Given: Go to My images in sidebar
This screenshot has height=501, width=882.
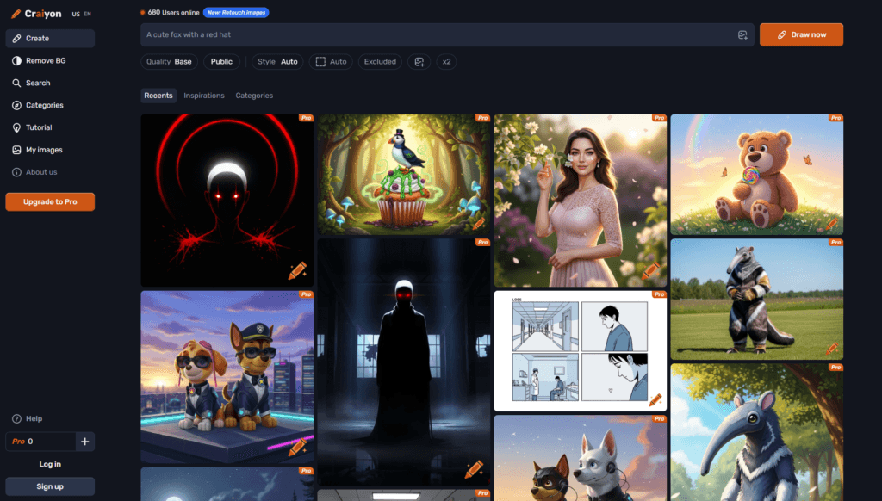Looking at the screenshot, I should 43,150.
